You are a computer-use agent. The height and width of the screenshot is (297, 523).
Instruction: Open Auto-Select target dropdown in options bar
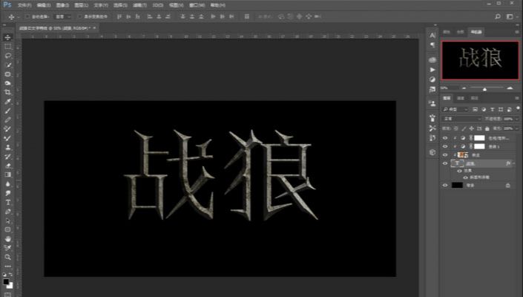63,16
